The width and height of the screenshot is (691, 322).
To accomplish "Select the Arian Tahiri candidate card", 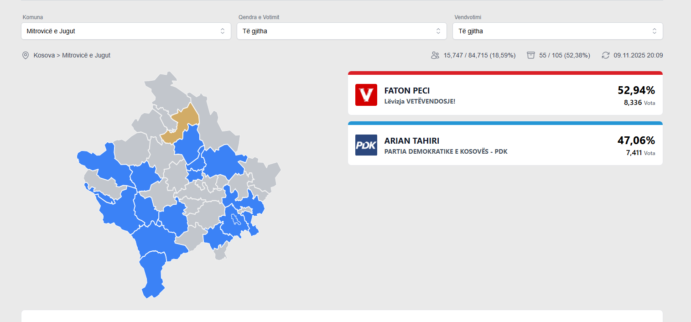I will [x=505, y=145].
